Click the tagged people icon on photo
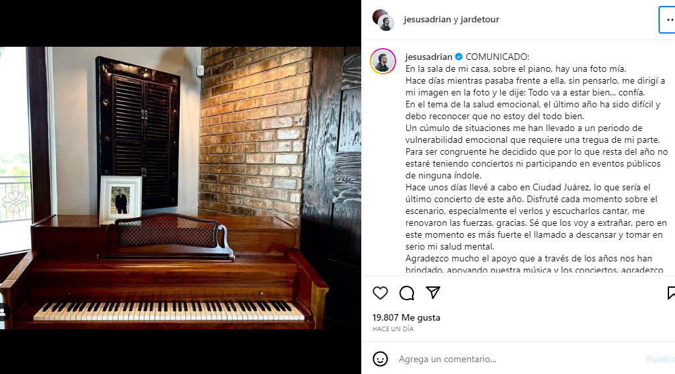Viewport: 675px width, 374px height. coord(3,313)
